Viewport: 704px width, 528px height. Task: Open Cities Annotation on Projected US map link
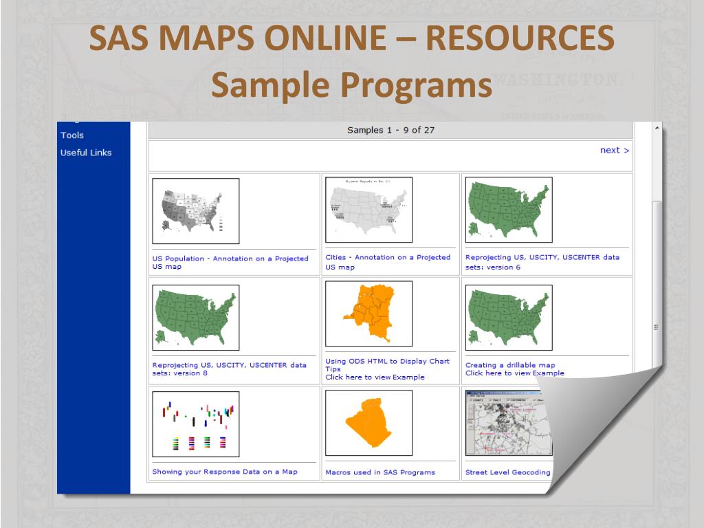388,262
